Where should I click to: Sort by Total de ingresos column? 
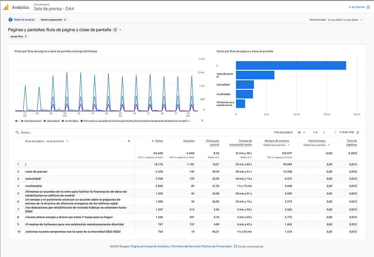tap(351, 143)
